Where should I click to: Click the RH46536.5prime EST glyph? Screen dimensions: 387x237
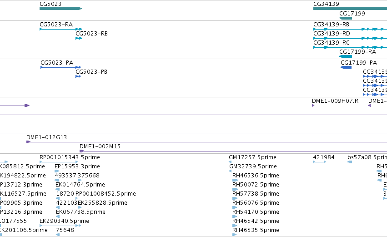coord(235,180)
